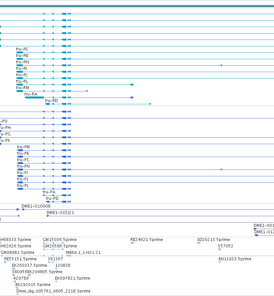
Task: Click the fru-RN transcript label
Action: click(23, 62)
